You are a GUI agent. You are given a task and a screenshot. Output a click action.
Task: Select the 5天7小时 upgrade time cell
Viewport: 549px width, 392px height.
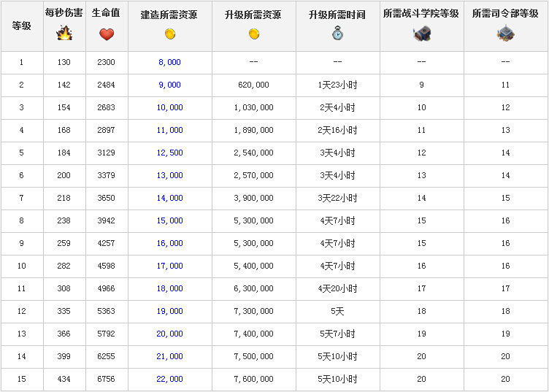point(337,334)
